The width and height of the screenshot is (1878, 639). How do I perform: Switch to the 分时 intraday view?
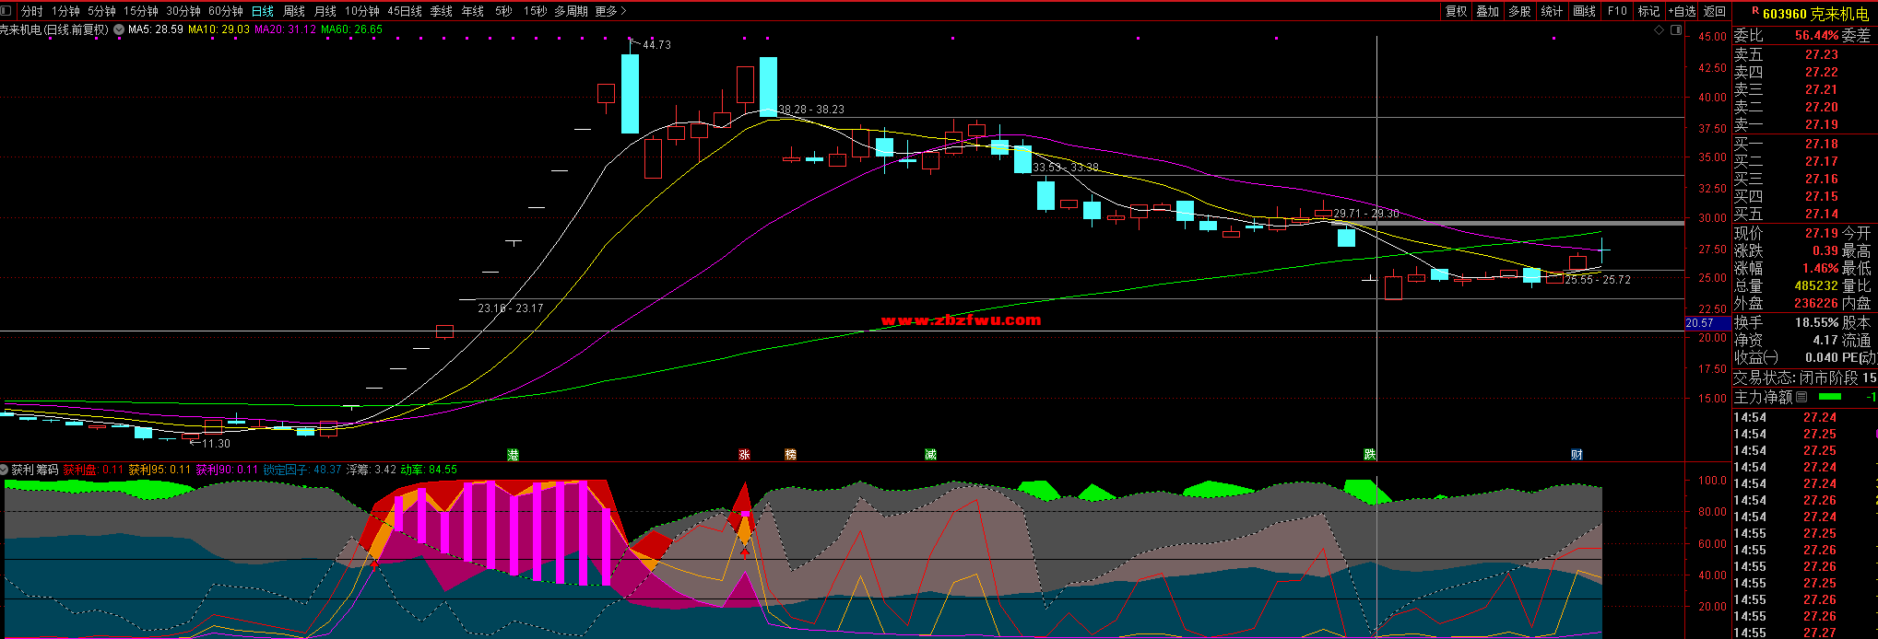32,11
